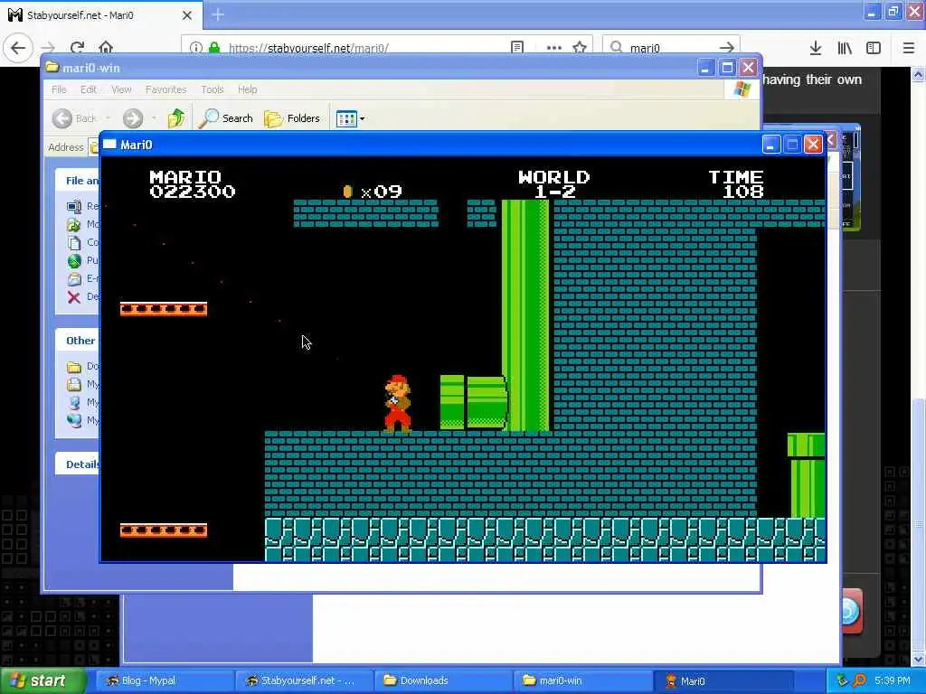Click the system tray clock 5:39 PM
The image size is (926, 694).
(893, 680)
